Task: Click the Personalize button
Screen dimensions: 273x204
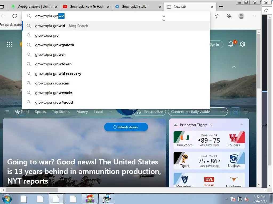Action: [x=150, y=112]
